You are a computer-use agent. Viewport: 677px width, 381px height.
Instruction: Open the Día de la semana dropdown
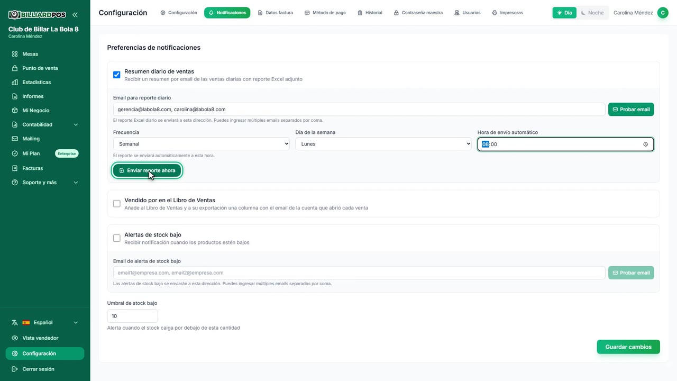click(x=383, y=144)
